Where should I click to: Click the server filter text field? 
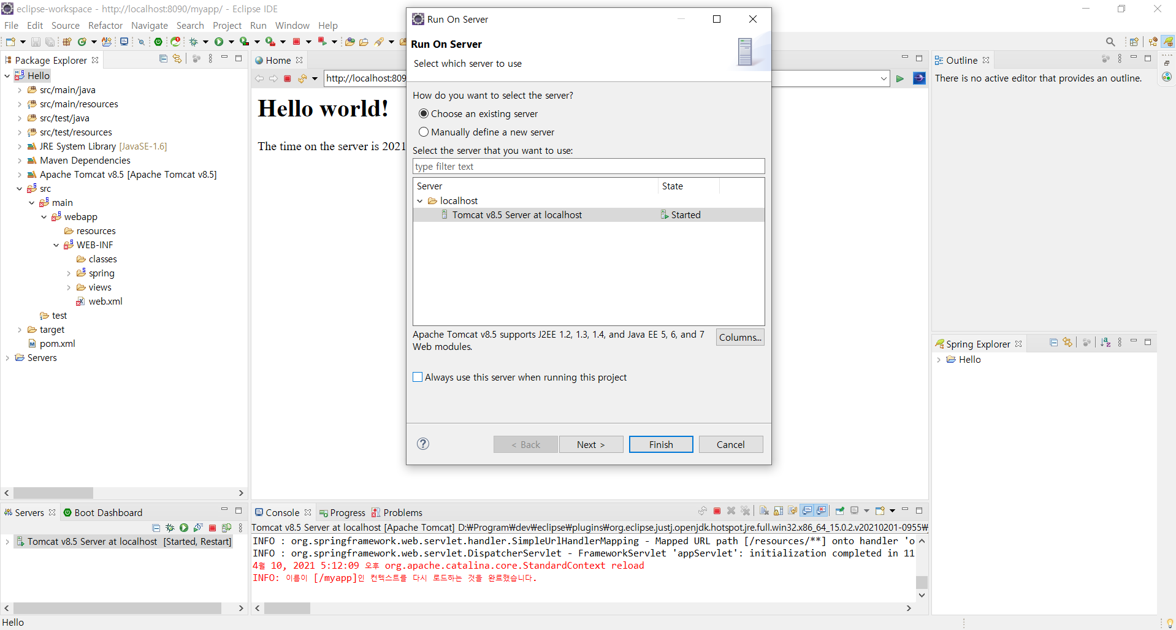[x=589, y=166]
